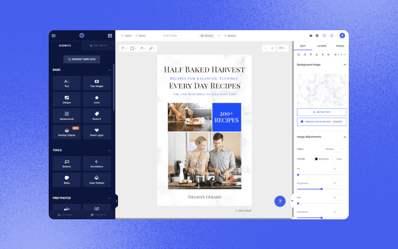
Task: Click the gear settings icon in top bar
Action: (x=317, y=35)
